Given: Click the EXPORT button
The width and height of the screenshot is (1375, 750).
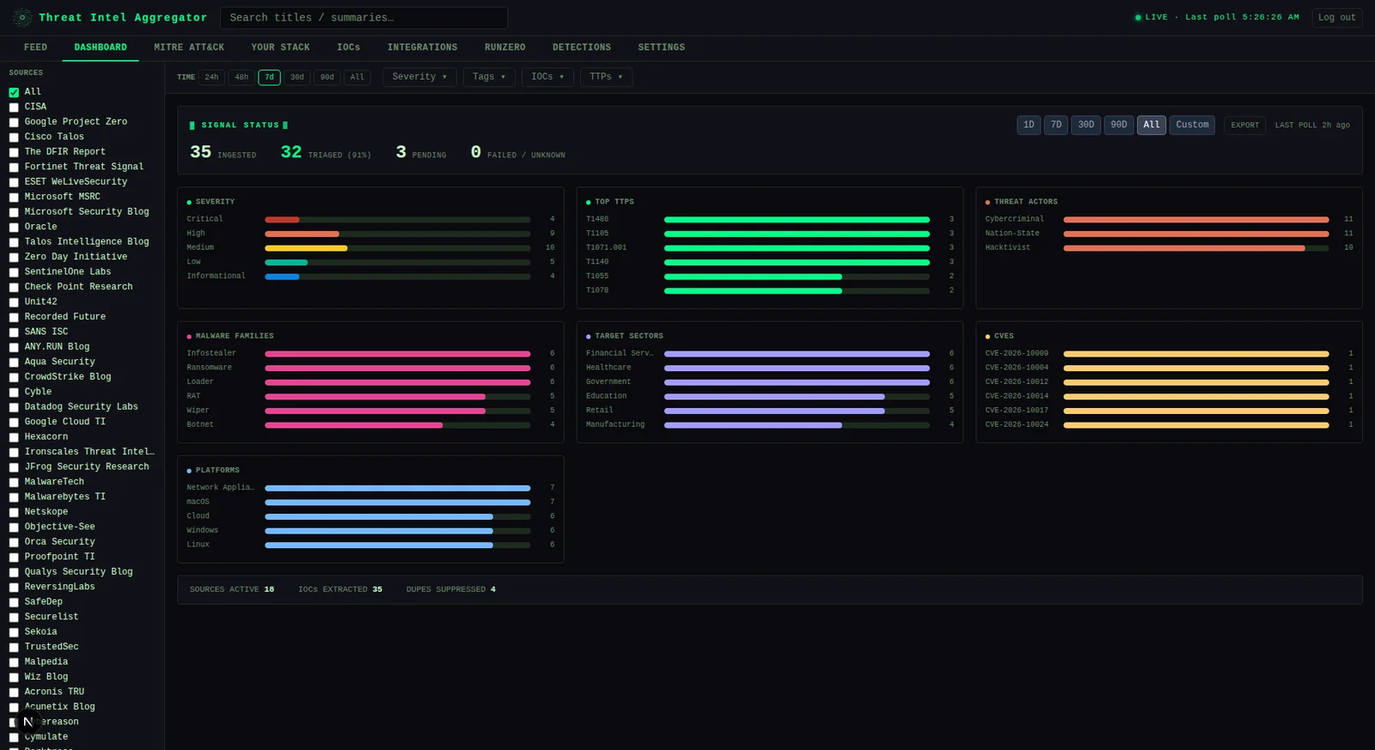Looking at the screenshot, I should pos(1244,125).
